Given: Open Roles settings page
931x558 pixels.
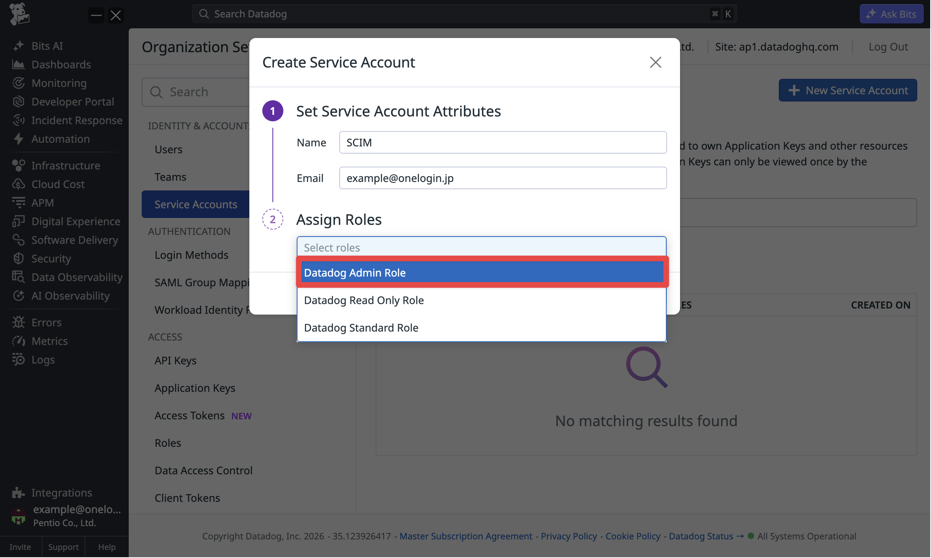Looking at the screenshot, I should 168,443.
